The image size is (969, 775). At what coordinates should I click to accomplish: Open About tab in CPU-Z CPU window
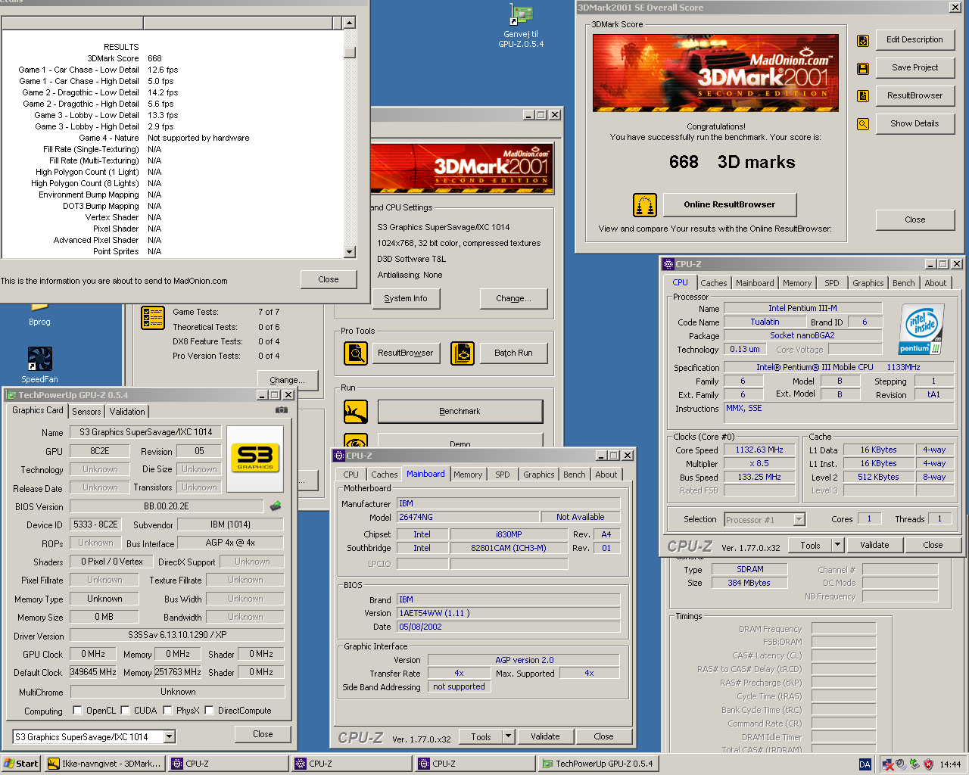click(x=936, y=283)
